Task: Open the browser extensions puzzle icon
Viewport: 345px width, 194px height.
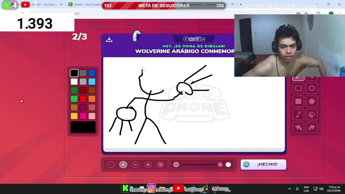Action: pyautogui.click(x=319, y=13)
